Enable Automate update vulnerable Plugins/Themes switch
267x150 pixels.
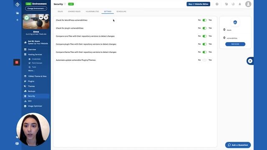[x=205, y=60]
